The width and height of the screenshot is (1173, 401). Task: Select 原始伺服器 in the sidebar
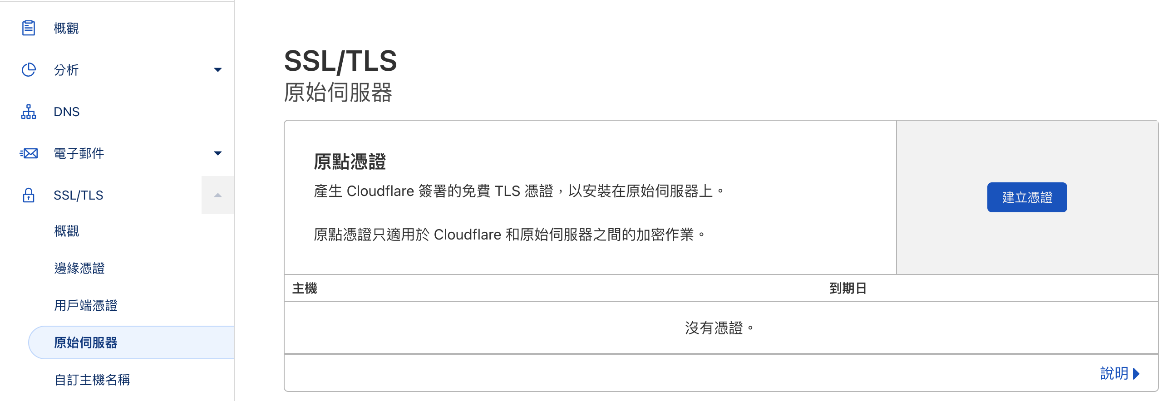(86, 343)
